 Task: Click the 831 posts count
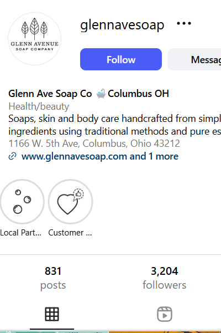pyautogui.click(x=53, y=278)
